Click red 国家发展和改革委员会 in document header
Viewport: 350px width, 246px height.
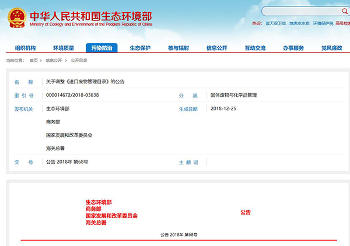click(x=111, y=216)
